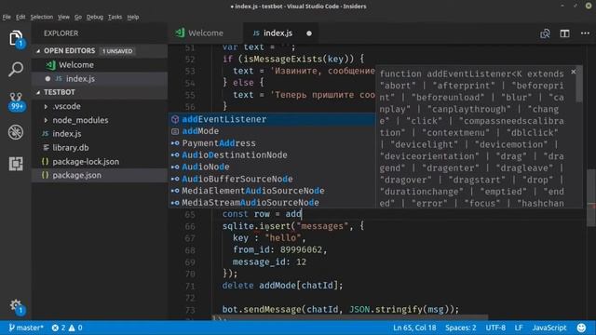The width and height of the screenshot is (596, 335).
Task: Open the Tasks menu
Action: 115,17
